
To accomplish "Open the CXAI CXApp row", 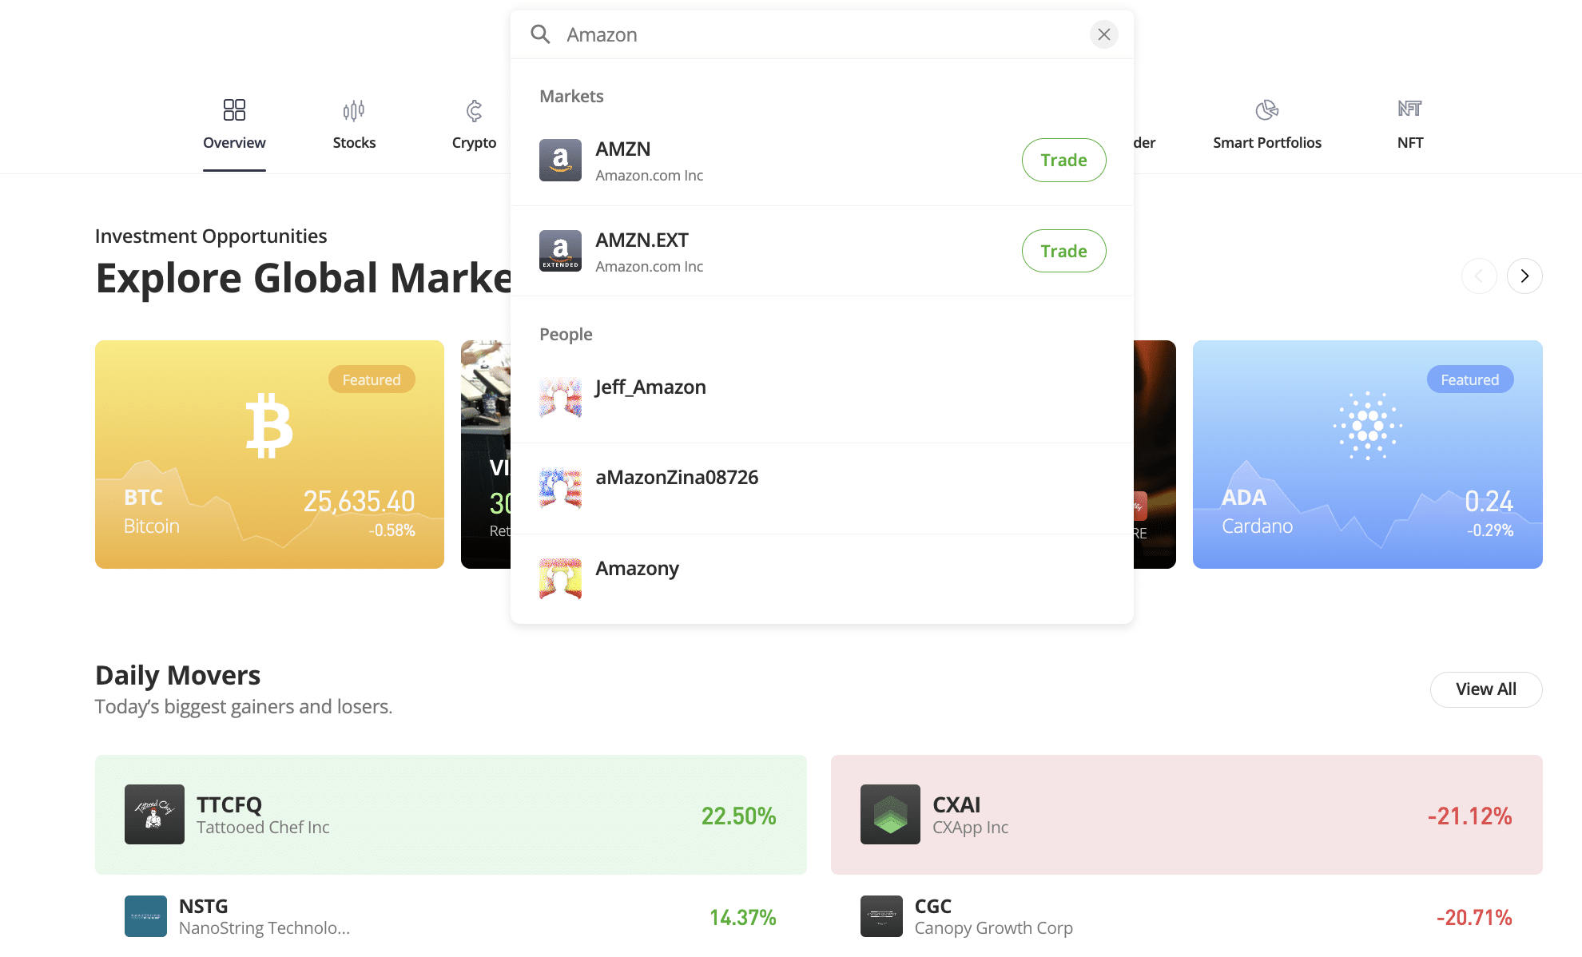I will [1186, 815].
